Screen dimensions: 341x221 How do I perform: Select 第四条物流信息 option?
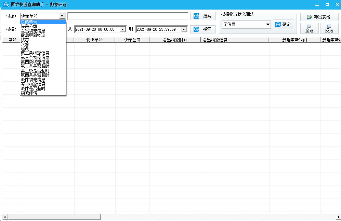[x=43, y=62]
